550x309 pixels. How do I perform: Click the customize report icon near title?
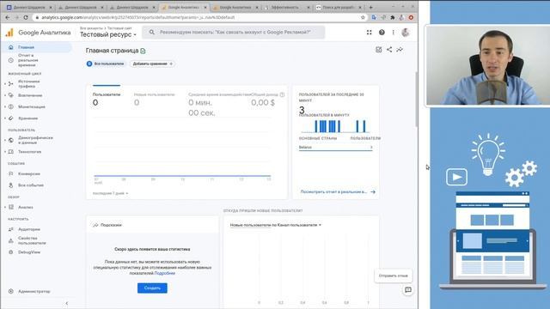coord(378,50)
